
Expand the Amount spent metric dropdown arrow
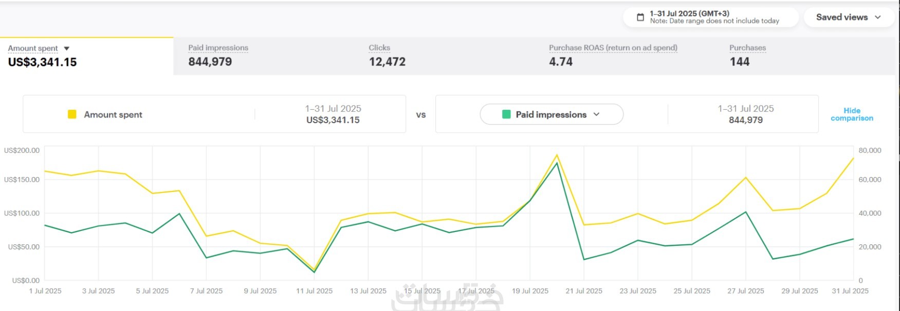tap(67, 49)
